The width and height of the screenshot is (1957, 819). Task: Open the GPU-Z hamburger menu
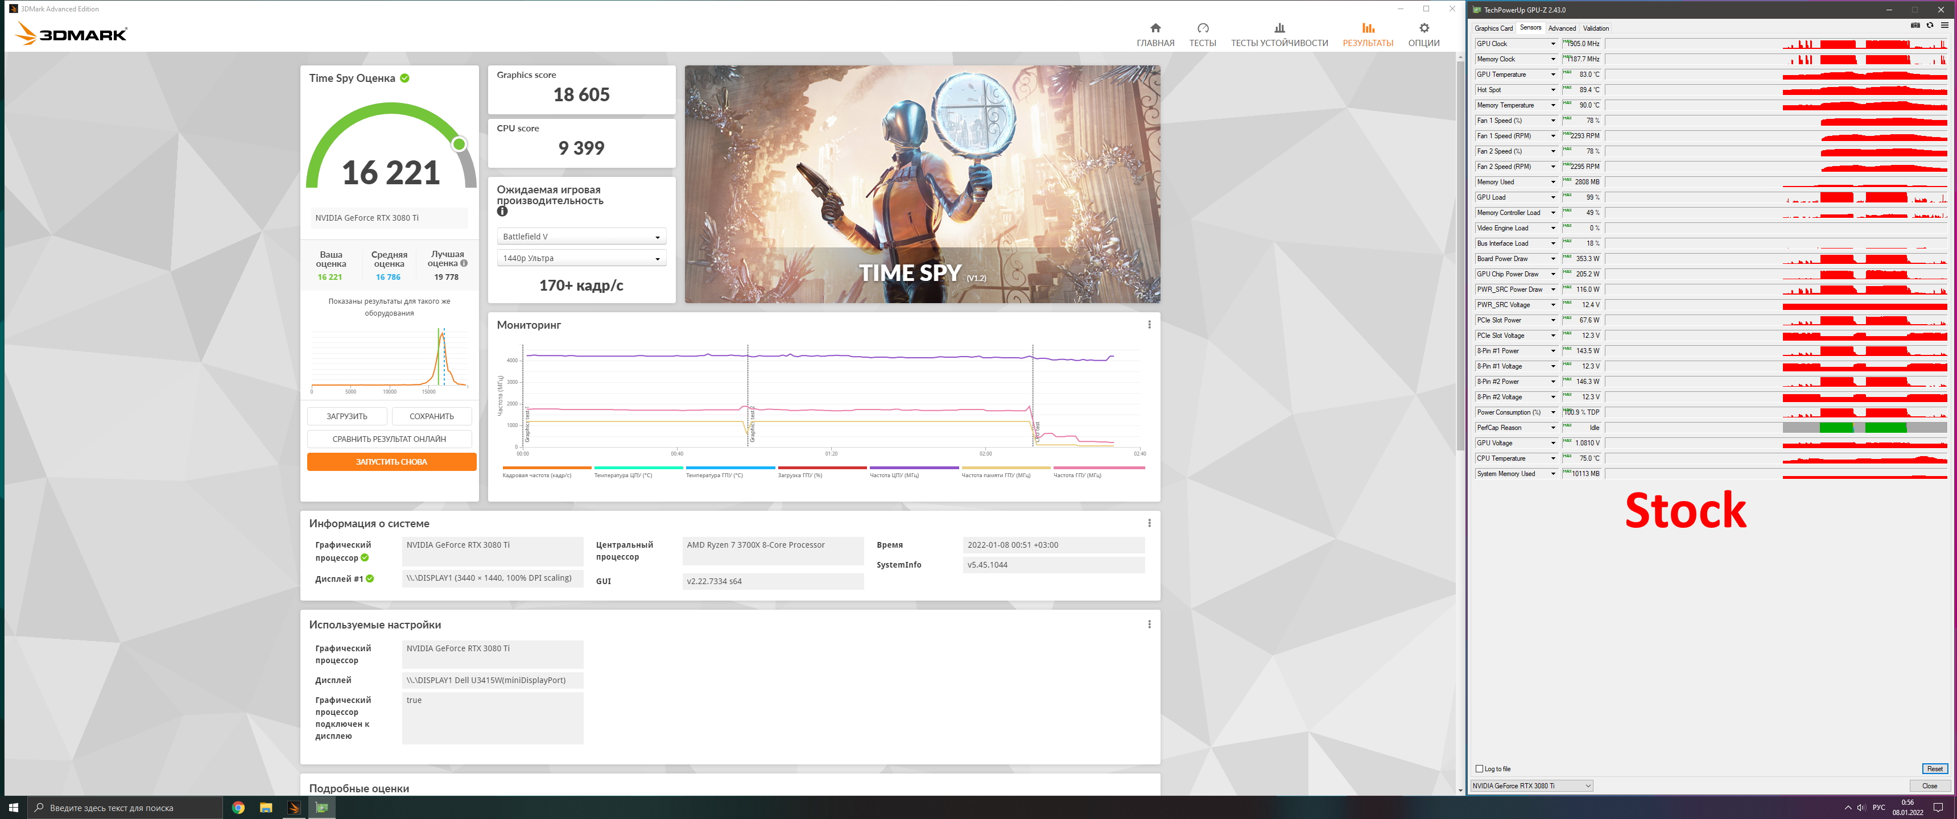(1944, 26)
